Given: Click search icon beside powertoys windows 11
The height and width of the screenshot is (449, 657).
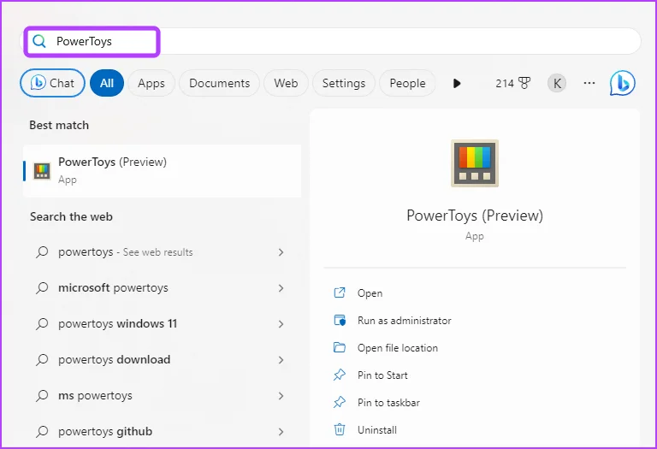Looking at the screenshot, I should coord(42,324).
